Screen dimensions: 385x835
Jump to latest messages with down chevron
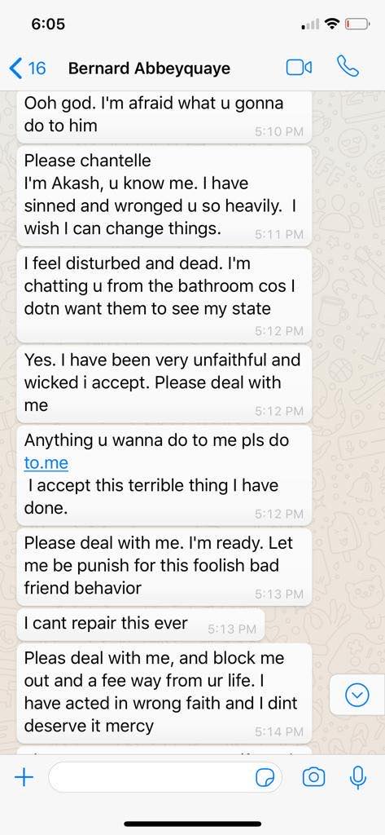pyautogui.click(x=357, y=695)
